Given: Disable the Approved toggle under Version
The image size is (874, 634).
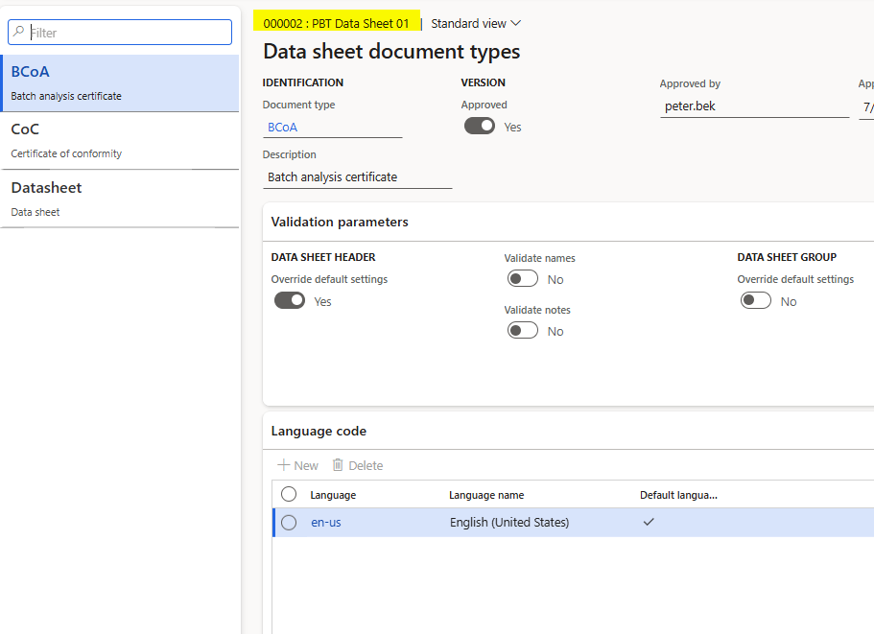Looking at the screenshot, I should tap(479, 126).
